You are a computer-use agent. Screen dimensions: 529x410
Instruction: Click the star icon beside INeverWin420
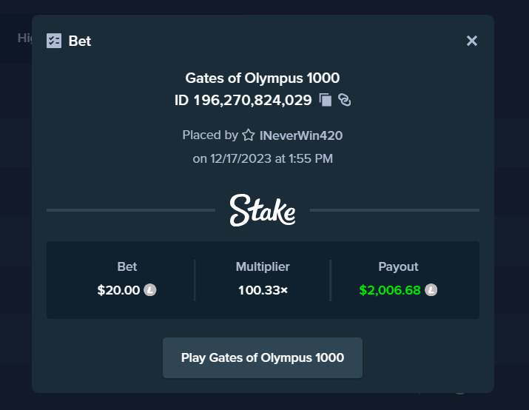pos(249,135)
